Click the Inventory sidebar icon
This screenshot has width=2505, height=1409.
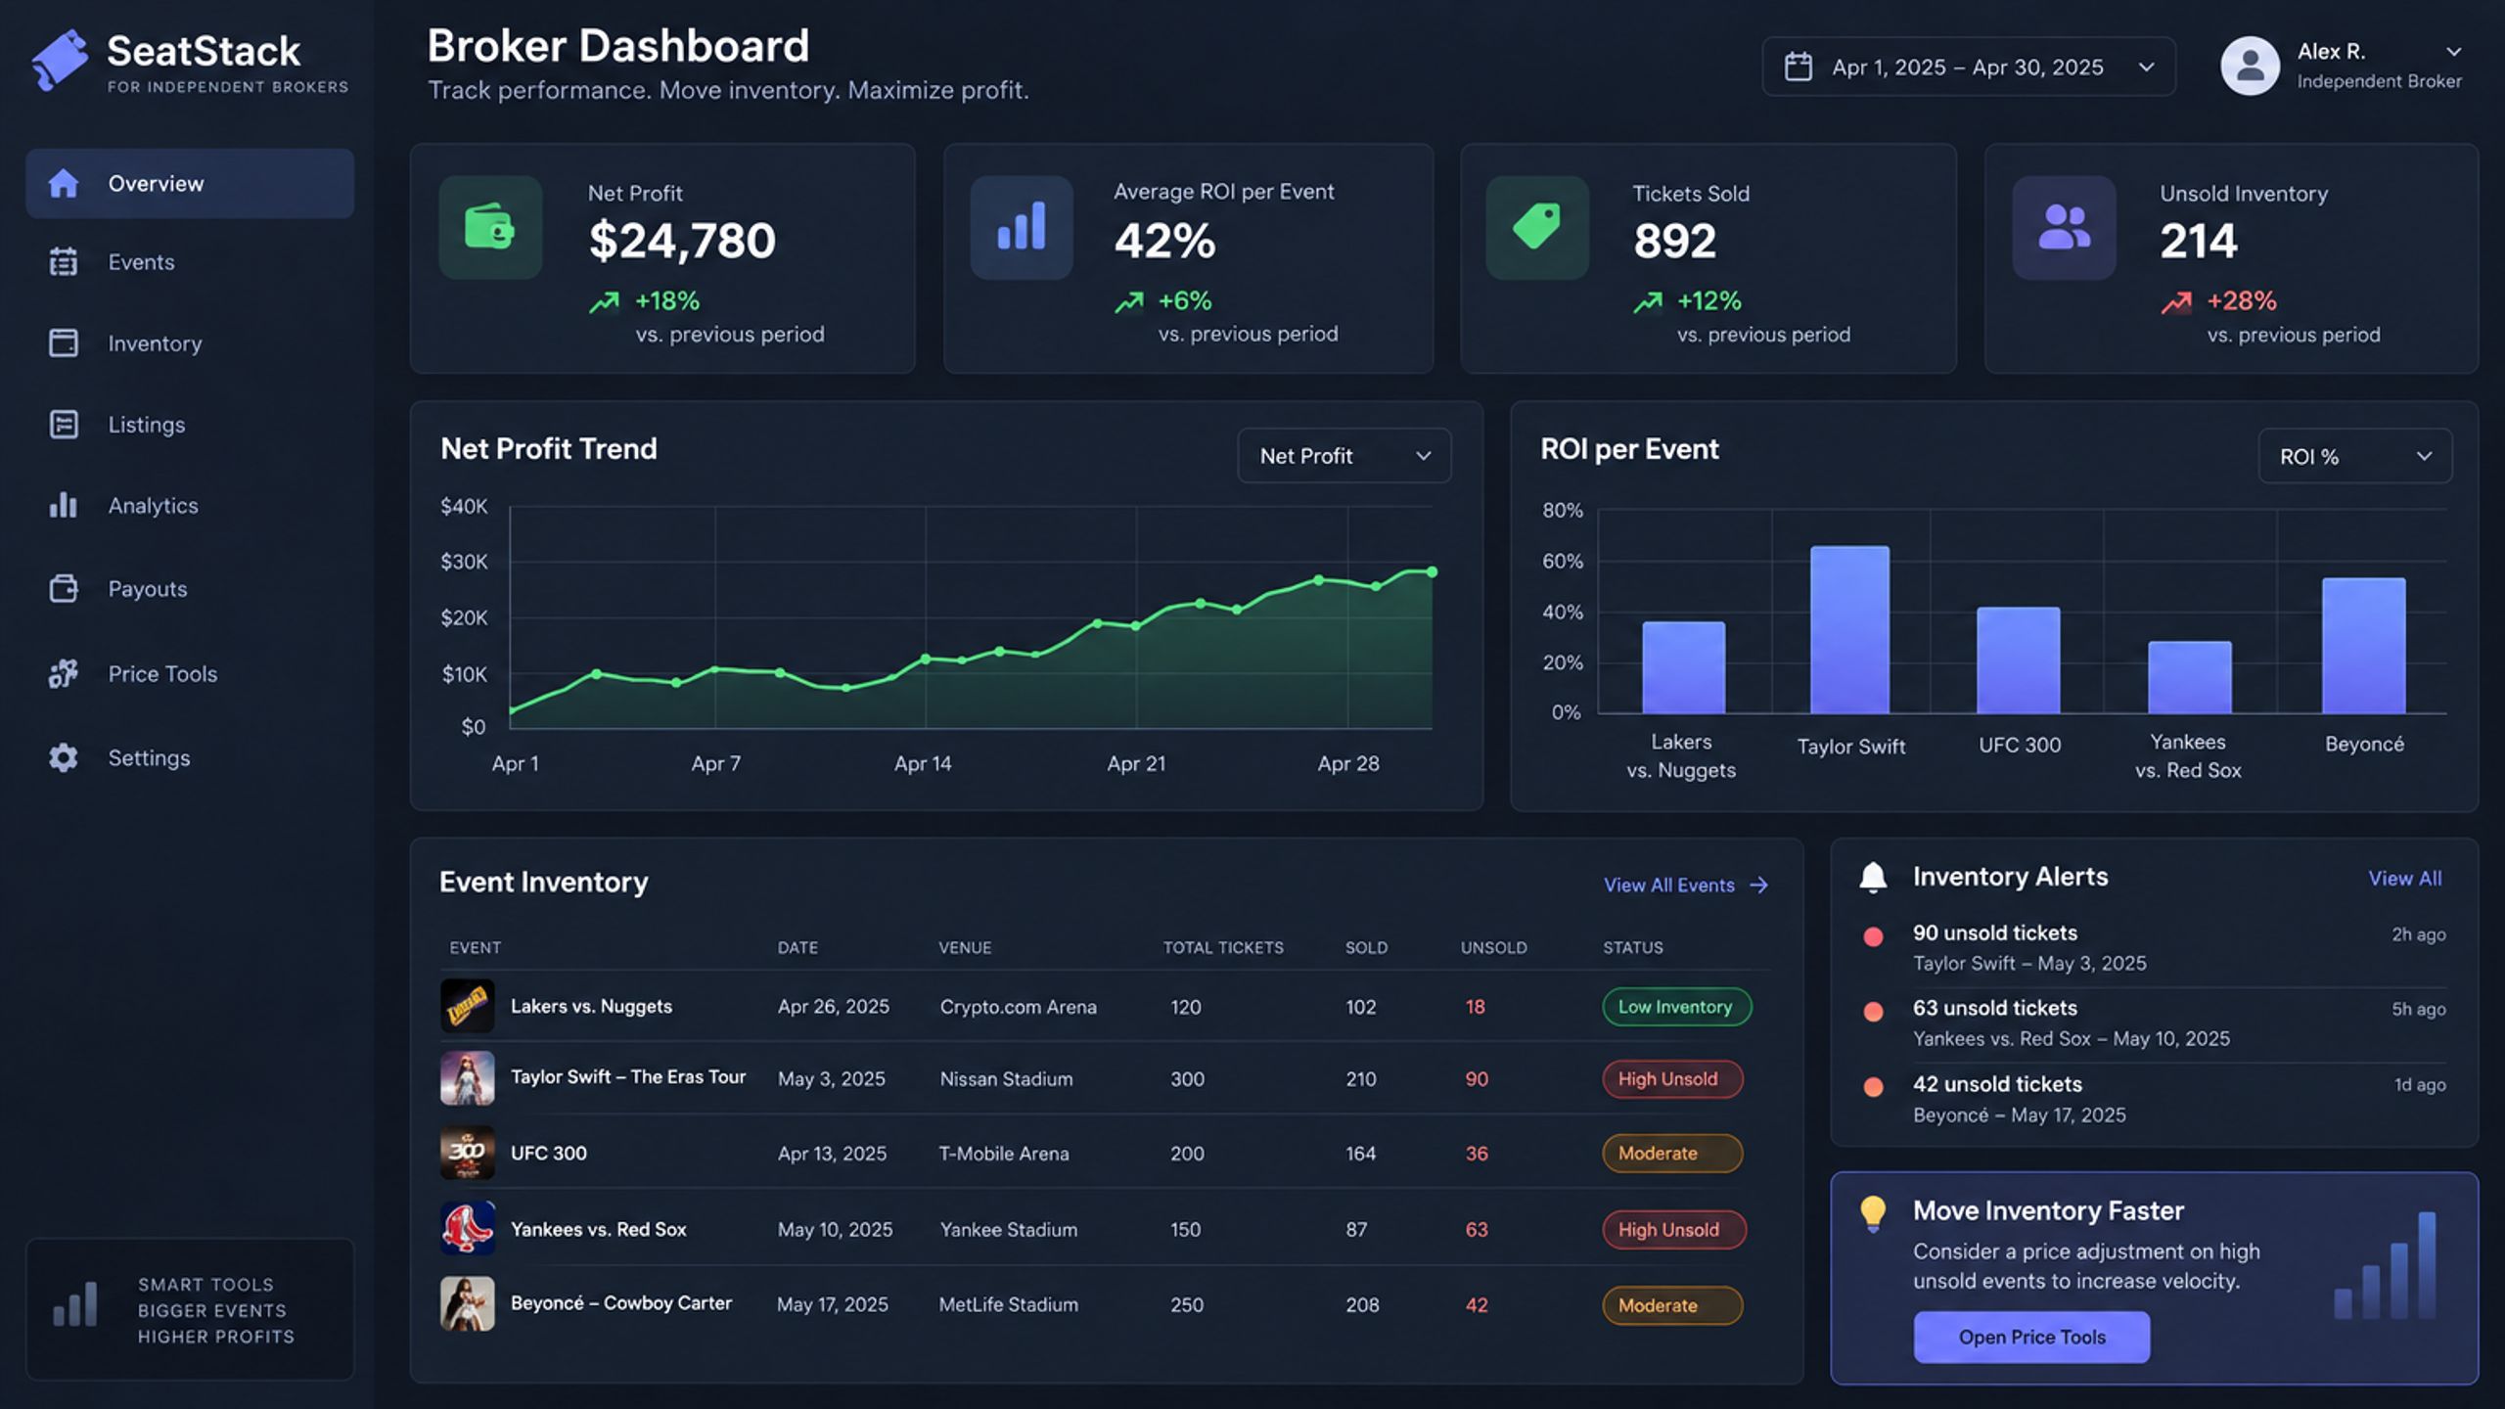point(64,343)
